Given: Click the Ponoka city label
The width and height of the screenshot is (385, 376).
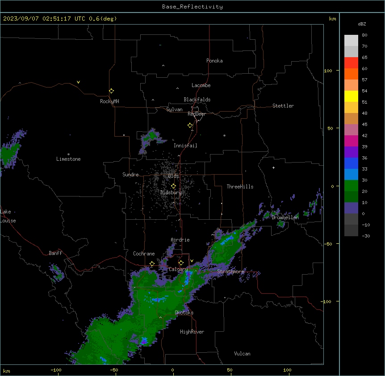Looking at the screenshot, I should click(214, 61).
